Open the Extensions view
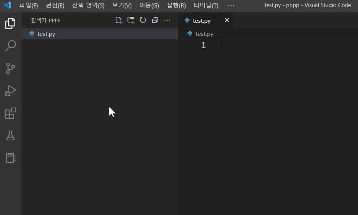Image resolution: width=358 pixels, height=215 pixels. [10, 113]
